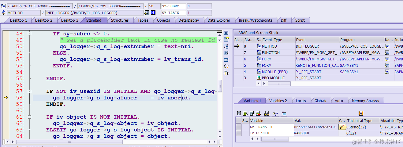Click the source display icon next to INIT_LOGGER field

(x=147, y=13)
